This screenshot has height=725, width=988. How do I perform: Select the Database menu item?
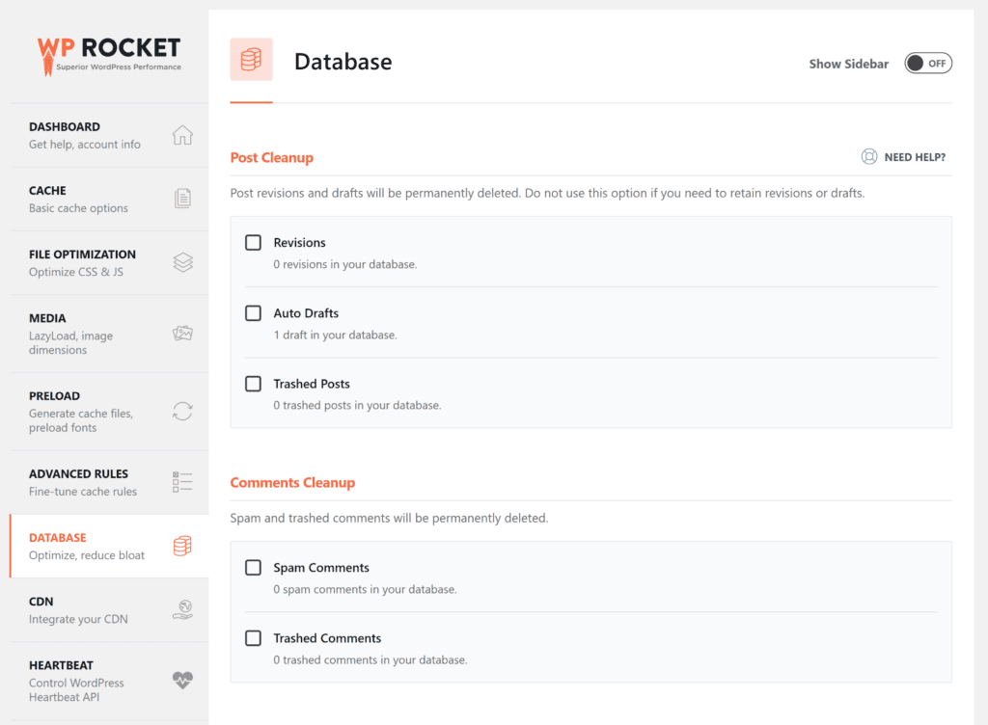tap(110, 546)
